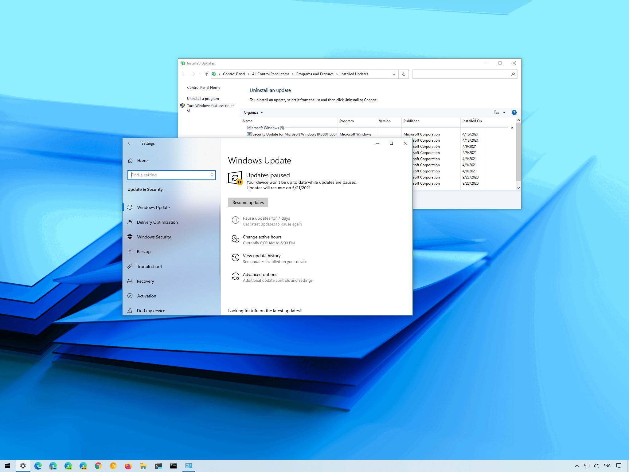This screenshot has height=472, width=629.
Task: Launch Firefox from the taskbar
Action: (128, 466)
